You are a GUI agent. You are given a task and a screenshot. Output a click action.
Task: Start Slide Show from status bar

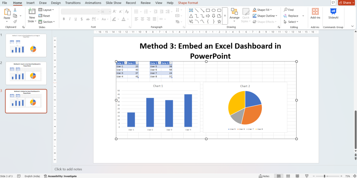(x=307, y=176)
